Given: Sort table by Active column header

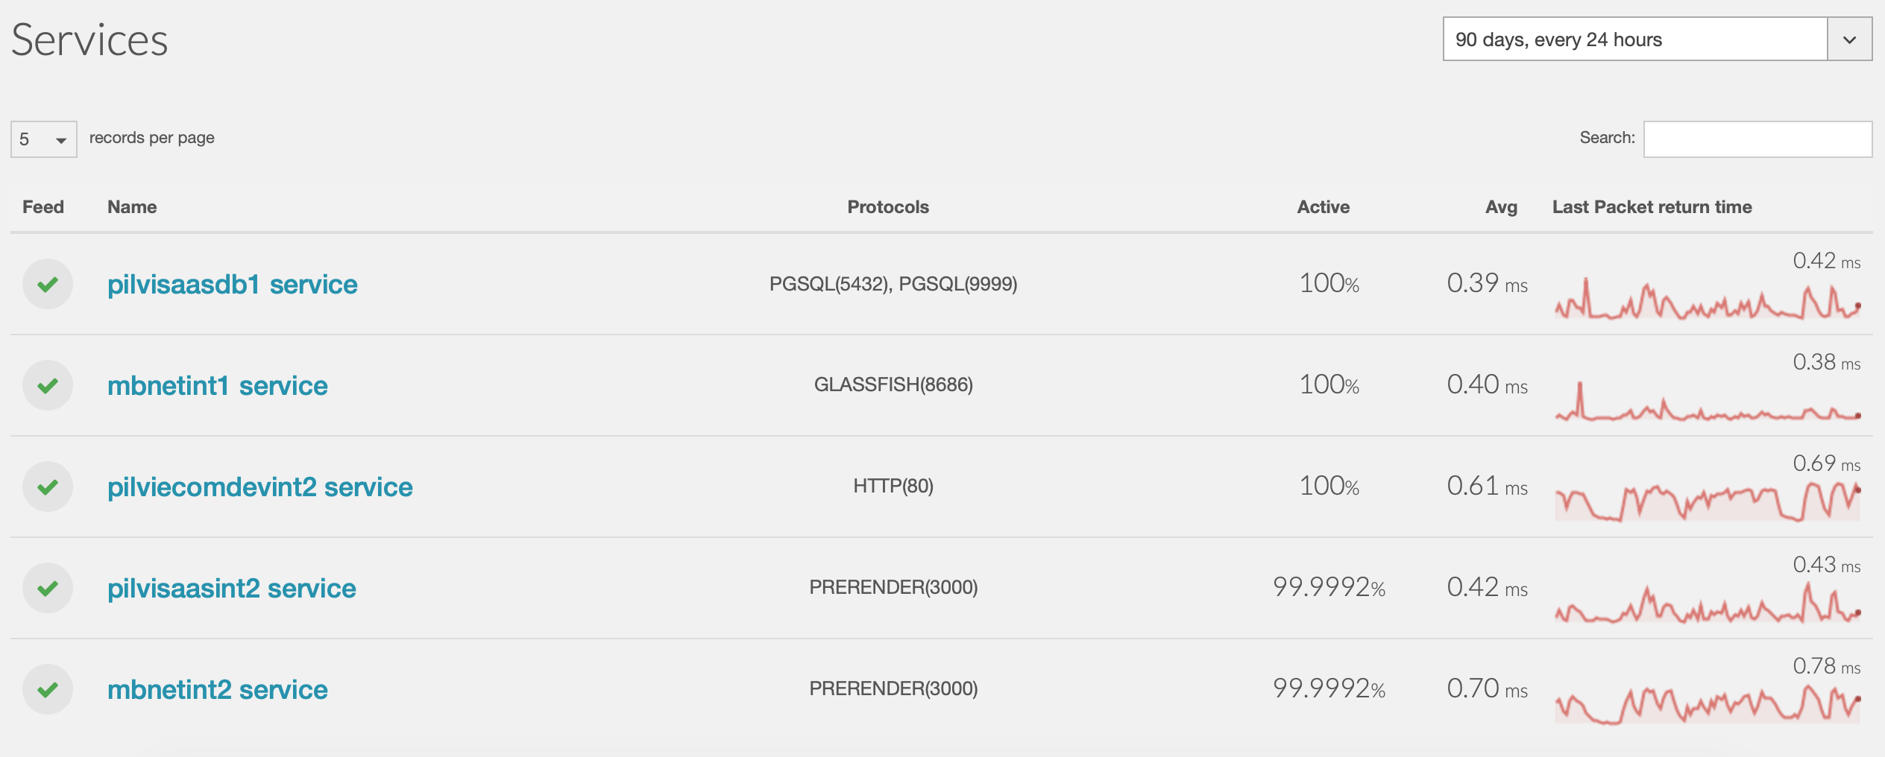Looking at the screenshot, I should (1323, 207).
